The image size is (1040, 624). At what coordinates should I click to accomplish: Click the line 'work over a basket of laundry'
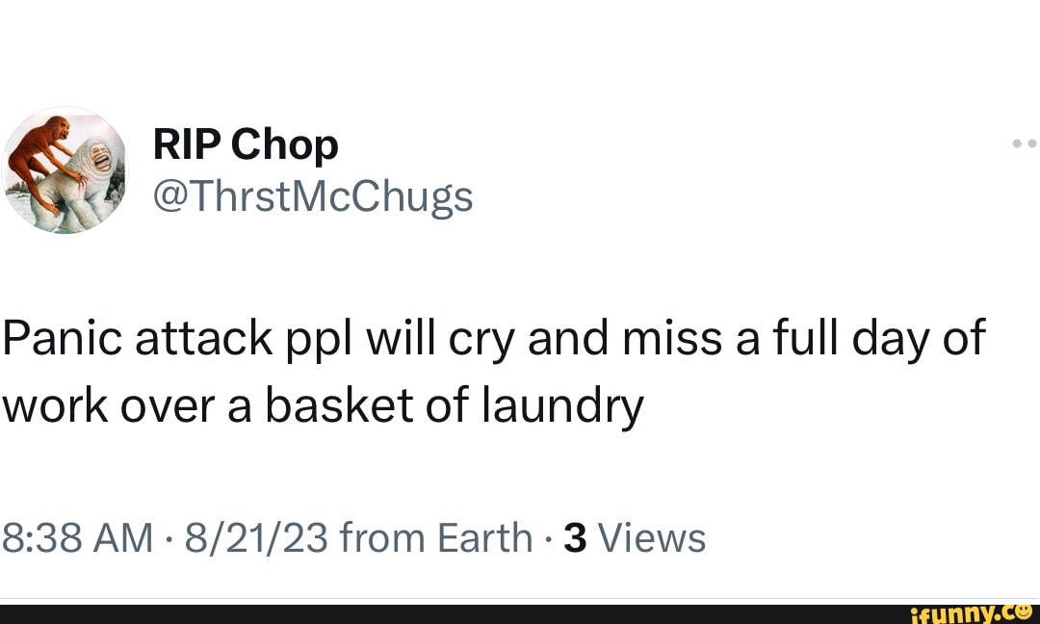pos(322,408)
